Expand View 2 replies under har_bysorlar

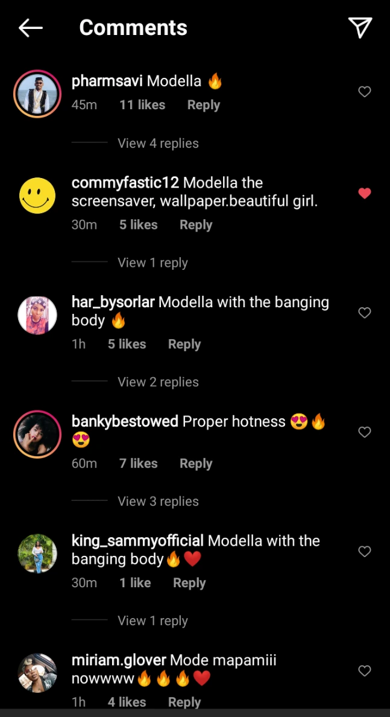tap(158, 382)
